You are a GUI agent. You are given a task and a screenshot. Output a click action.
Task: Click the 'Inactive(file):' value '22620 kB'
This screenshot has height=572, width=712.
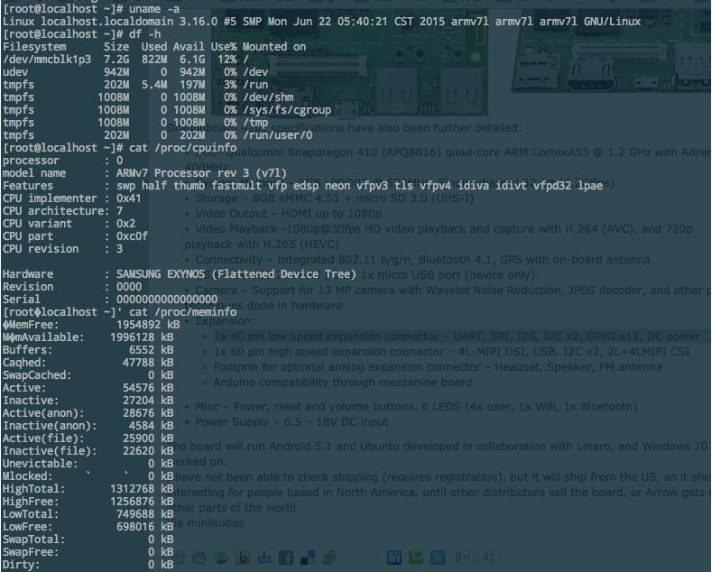[148, 451]
